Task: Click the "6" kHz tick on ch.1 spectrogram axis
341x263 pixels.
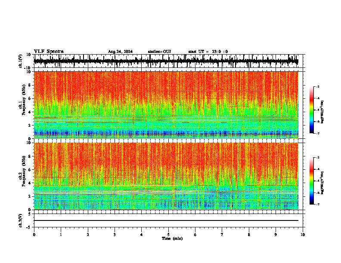Action: [x=30, y=98]
